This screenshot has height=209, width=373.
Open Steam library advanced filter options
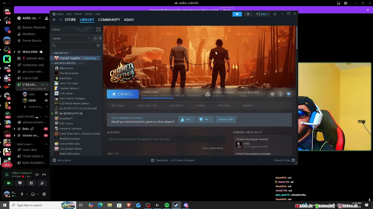98,46
